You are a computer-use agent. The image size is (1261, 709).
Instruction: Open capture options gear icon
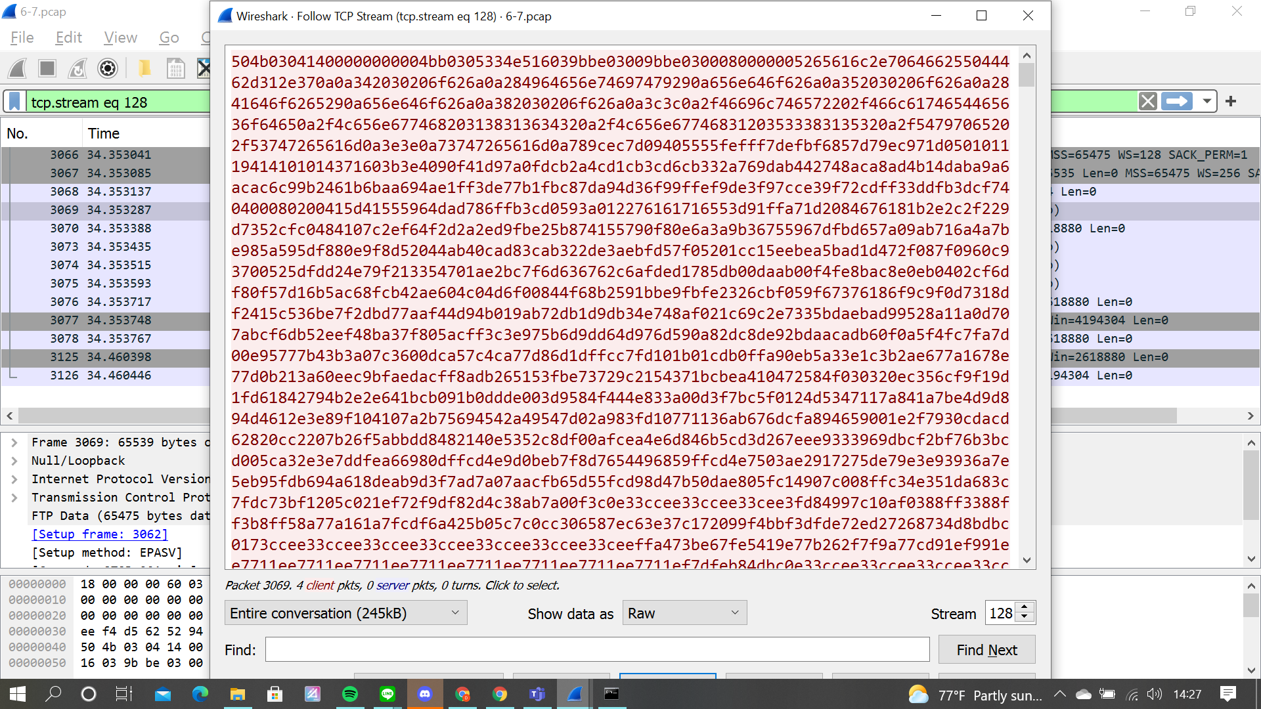tap(108, 68)
